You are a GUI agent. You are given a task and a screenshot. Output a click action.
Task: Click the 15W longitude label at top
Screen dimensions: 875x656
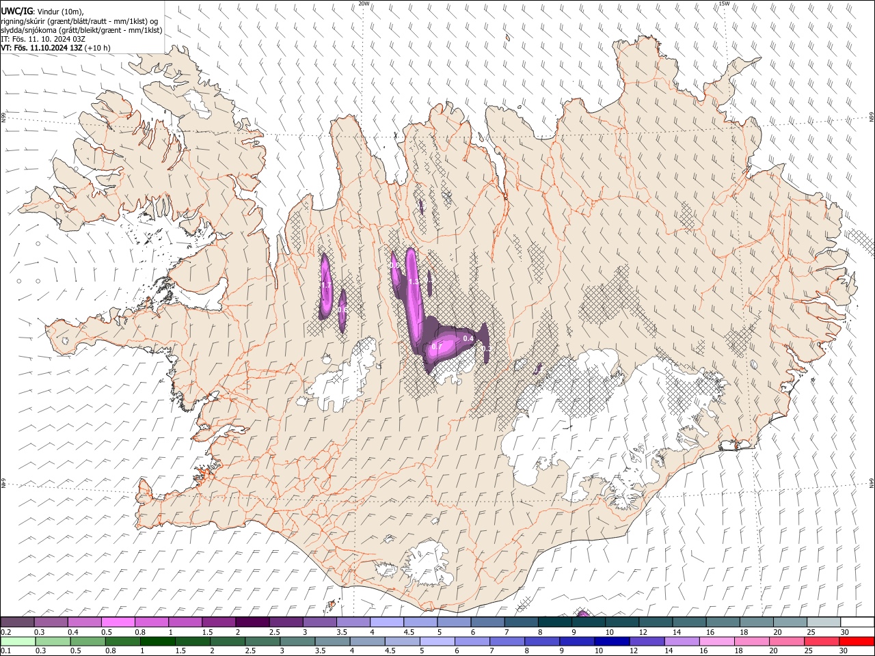click(x=724, y=3)
